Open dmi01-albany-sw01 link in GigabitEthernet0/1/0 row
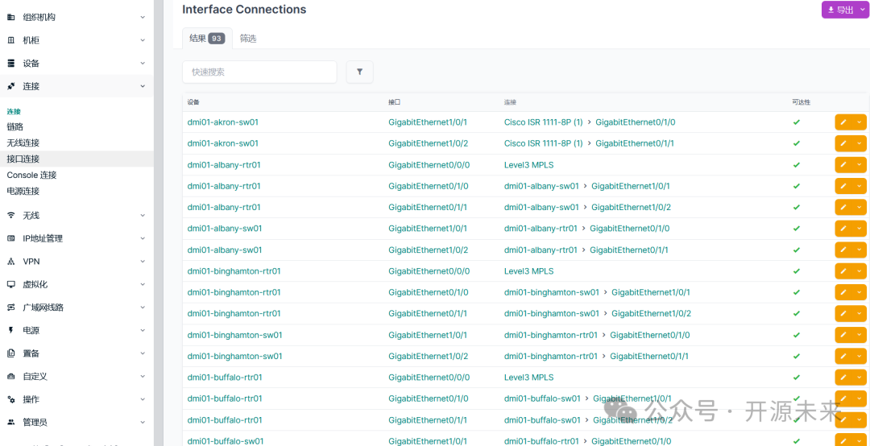Screen dimensions: 870x446 (x=541, y=186)
